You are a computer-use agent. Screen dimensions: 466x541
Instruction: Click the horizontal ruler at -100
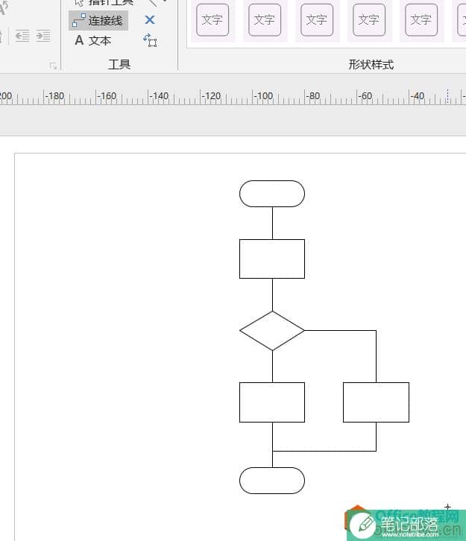[x=264, y=96]
